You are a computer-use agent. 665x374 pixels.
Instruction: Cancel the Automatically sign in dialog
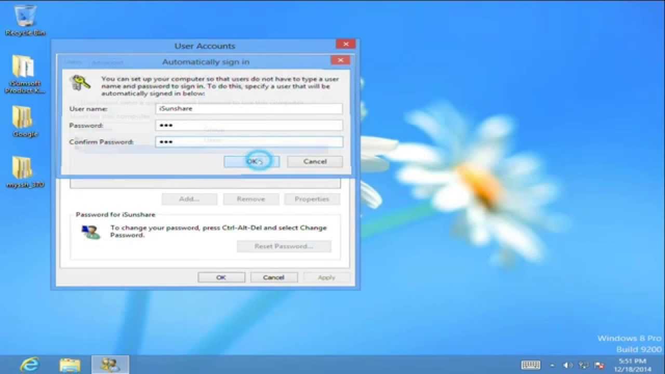click(315, 162)
